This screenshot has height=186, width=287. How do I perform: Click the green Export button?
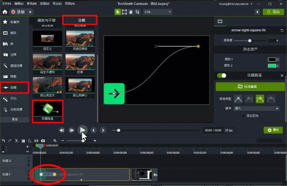[x=273, y=12]
